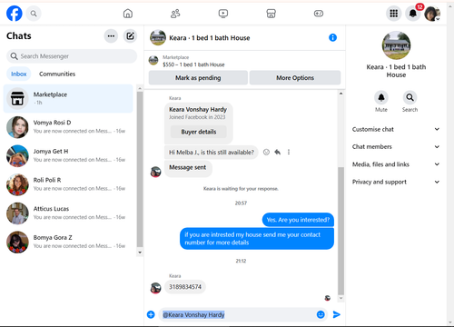The width and height of the screenshot is (454, 327).
Task: Click in the Search Messenger field
Action: [x=72, y=56]
